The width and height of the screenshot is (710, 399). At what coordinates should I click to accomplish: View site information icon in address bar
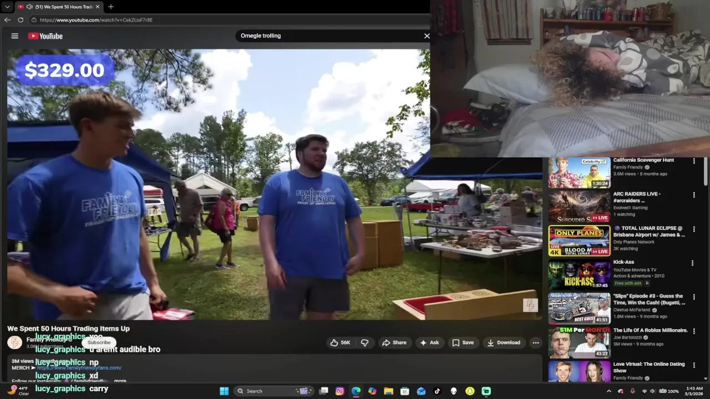coord(34,20)
